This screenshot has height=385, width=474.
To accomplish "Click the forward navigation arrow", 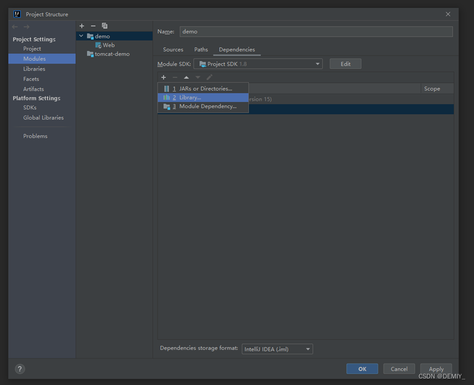I will pos(27,27).
